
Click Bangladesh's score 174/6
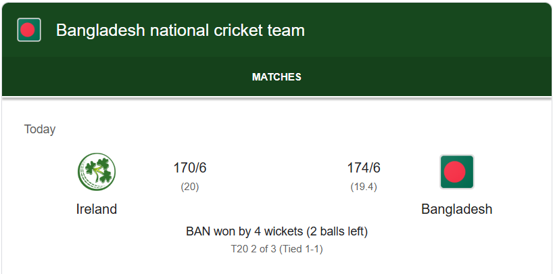click(x=364, y=168)
